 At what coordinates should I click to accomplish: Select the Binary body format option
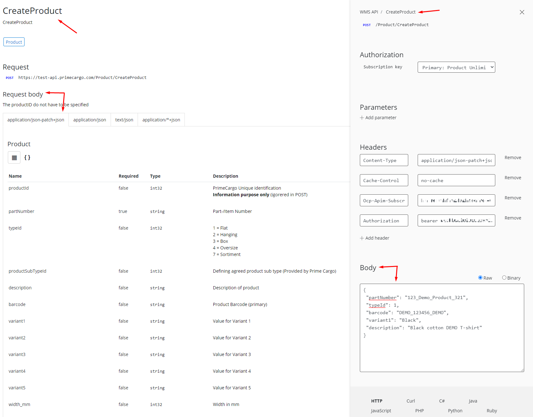click(504, 278)
